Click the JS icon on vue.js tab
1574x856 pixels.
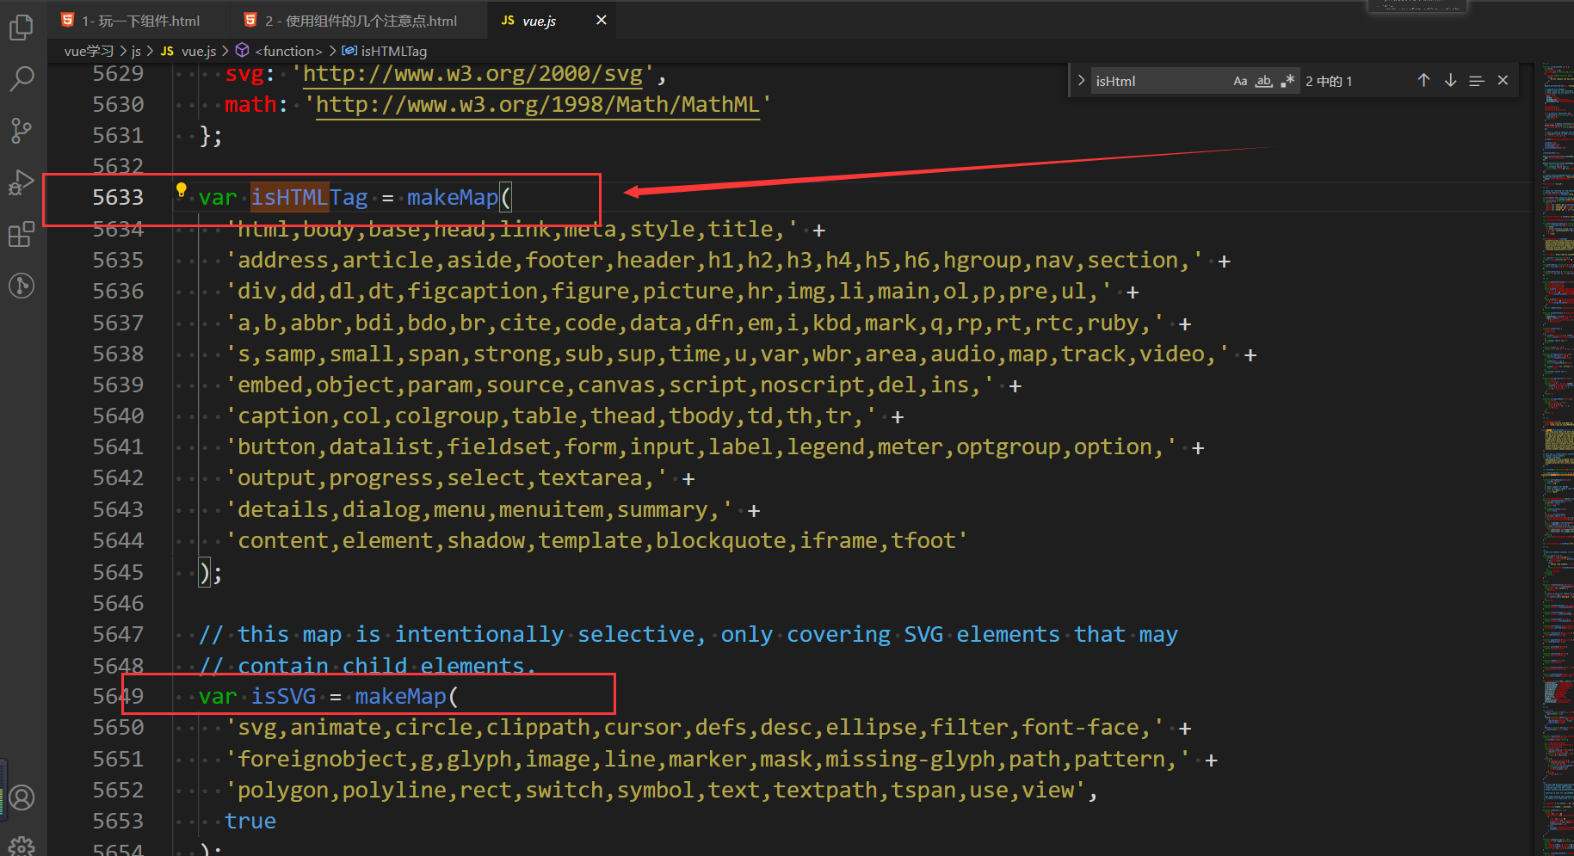click(x=508, y=20)
